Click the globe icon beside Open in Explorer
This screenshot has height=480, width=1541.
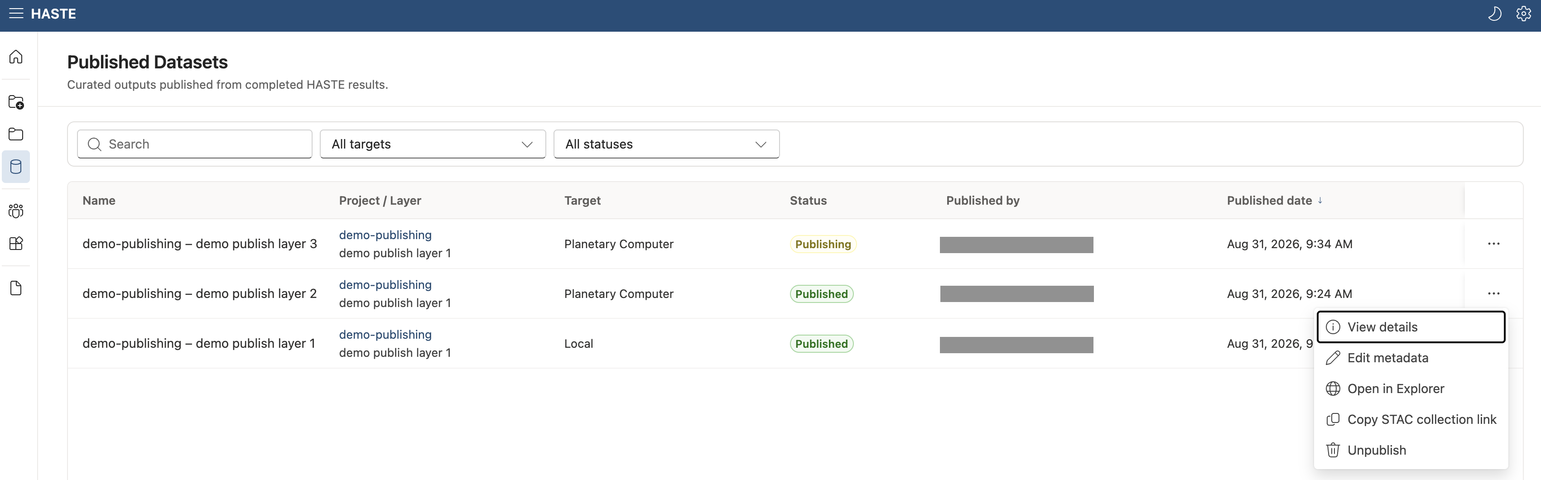1333,389
